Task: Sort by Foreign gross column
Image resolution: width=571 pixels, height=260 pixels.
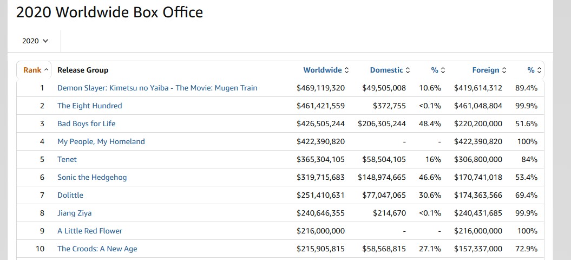Action: pyautogui.click(x=489, y=70)
